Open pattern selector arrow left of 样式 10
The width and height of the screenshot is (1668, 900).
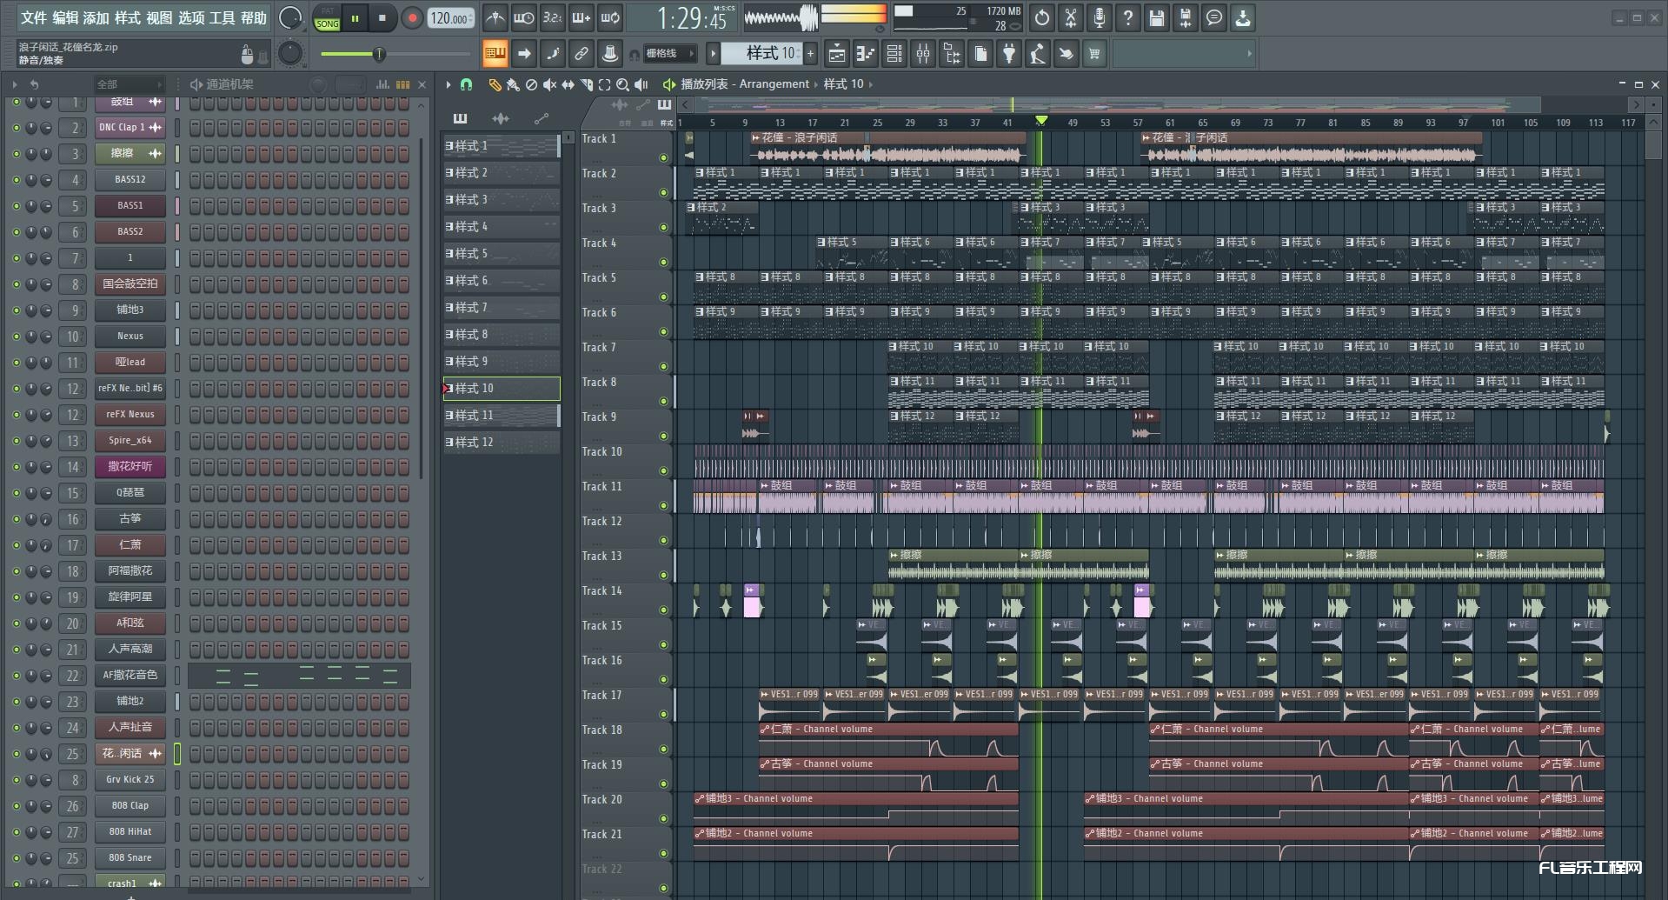713,54
